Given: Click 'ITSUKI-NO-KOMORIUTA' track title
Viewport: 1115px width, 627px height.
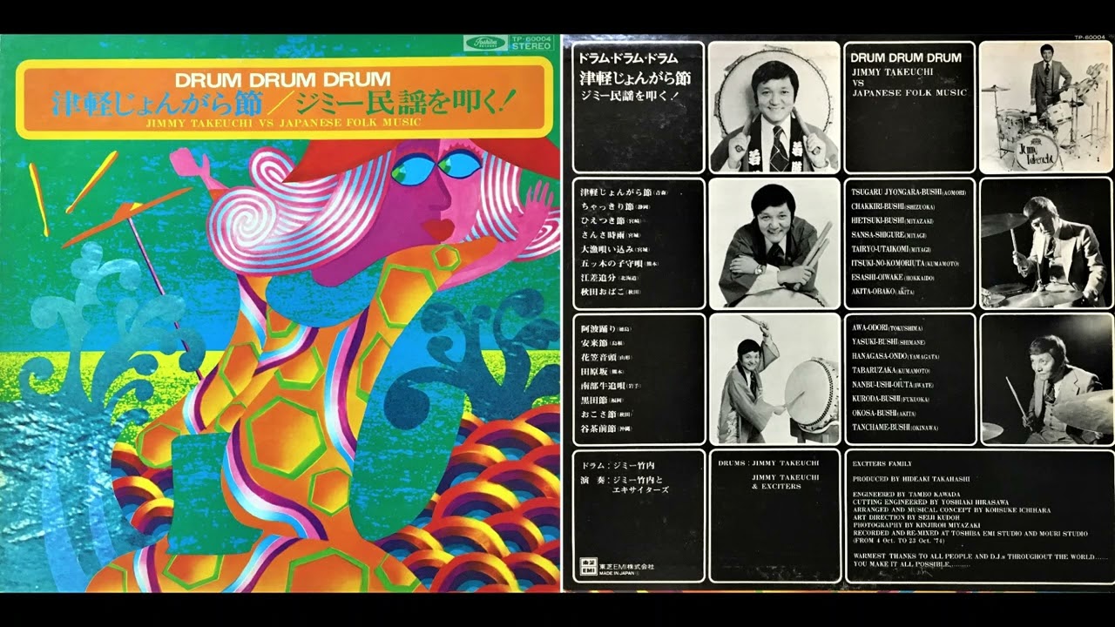Looking at the screenshot, I should [888, 263].
